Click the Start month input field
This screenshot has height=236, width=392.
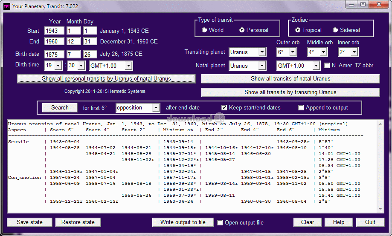pyautogui.click(x=74, y=31)
